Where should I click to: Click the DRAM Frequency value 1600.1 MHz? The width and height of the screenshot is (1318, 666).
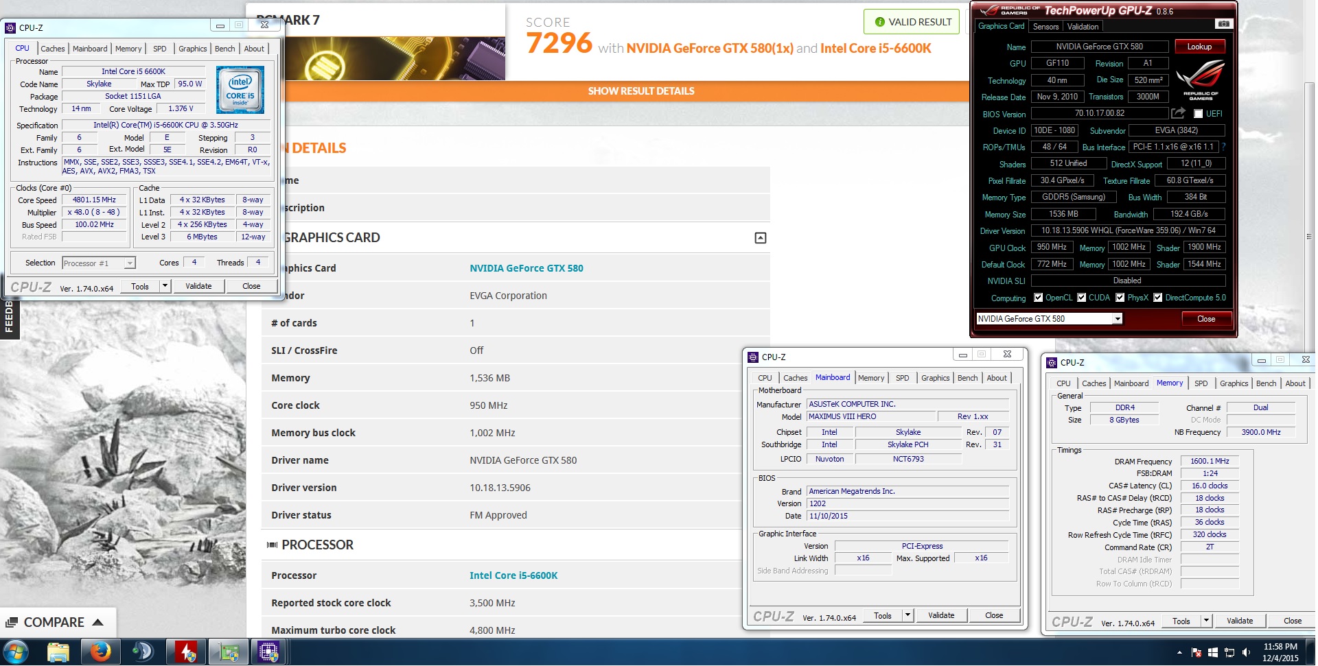(x=1210, y=462)
